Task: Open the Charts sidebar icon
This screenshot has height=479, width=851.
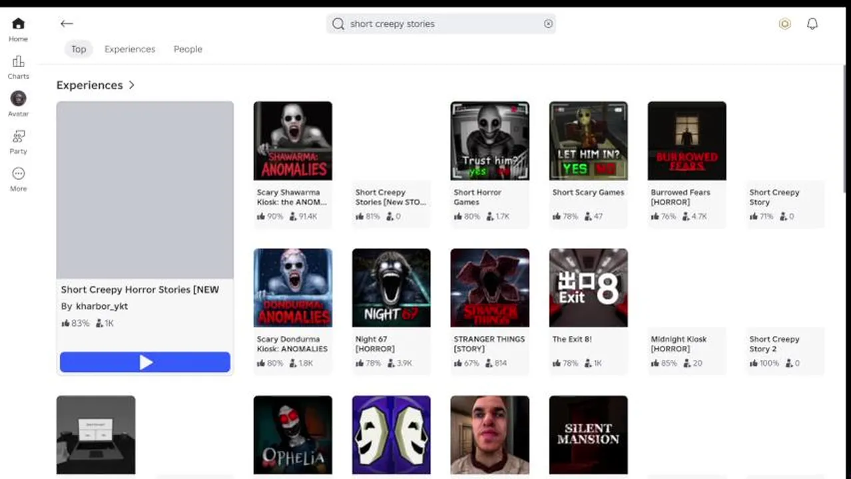Action: click(18, 62)
